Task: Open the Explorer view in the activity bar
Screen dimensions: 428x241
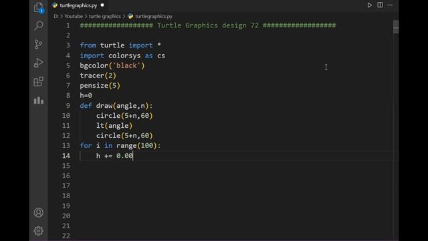Action: pos(39,7)
